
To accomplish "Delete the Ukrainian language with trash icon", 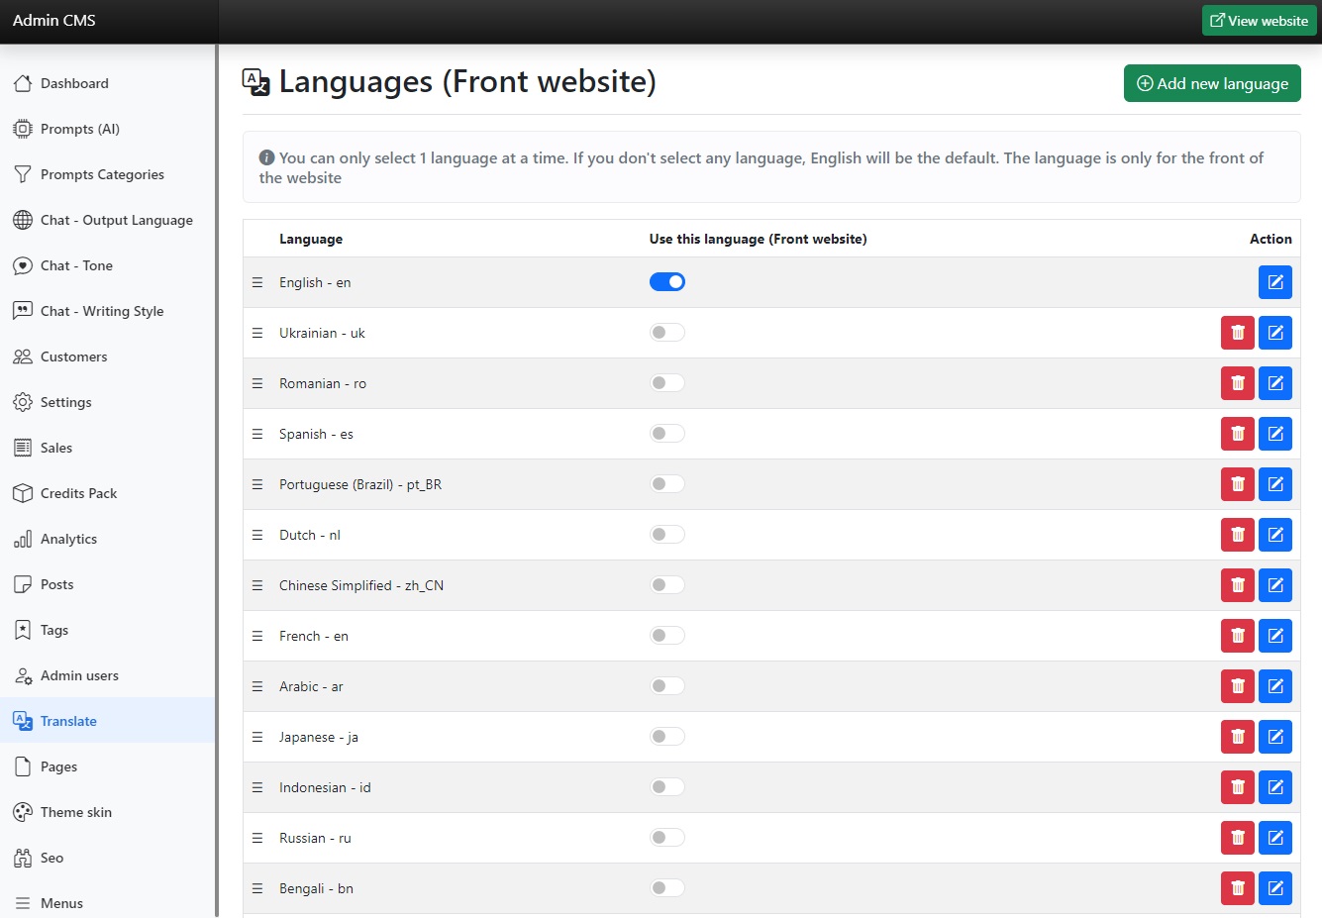I will point(1237,333).
